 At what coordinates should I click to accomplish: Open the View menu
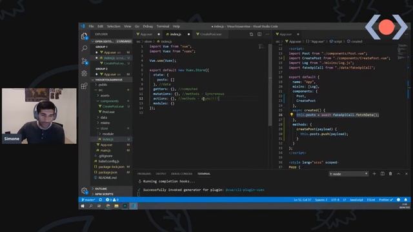(x=128, y=26)
